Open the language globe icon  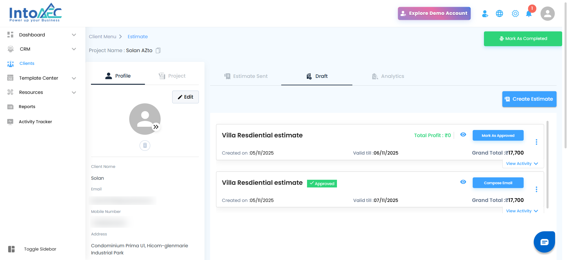(499, 14)
